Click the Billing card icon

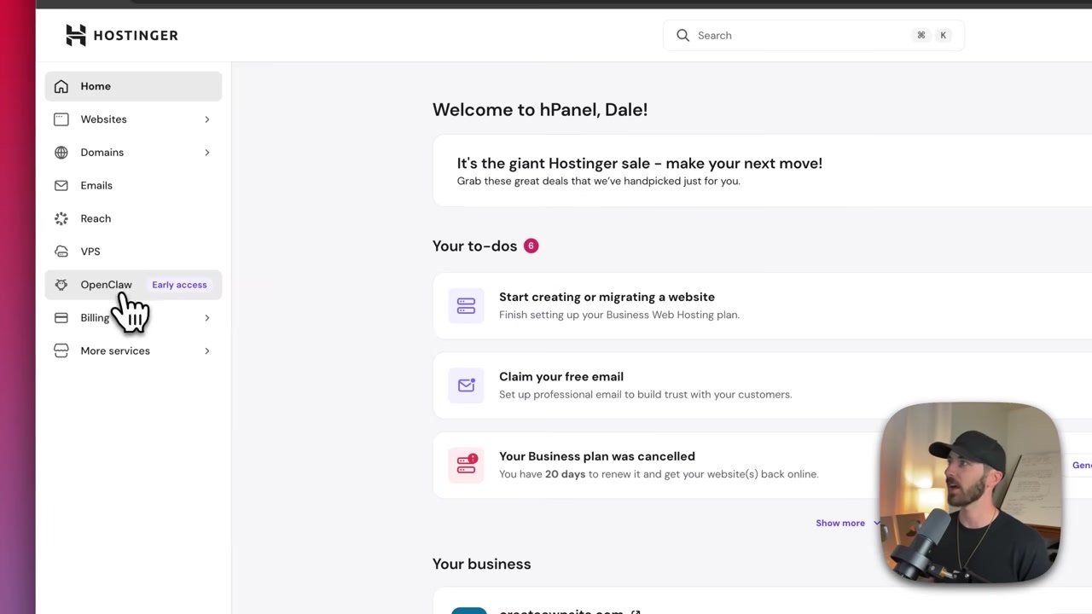61,318
